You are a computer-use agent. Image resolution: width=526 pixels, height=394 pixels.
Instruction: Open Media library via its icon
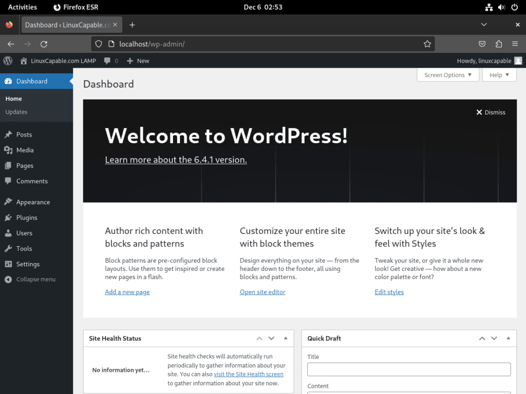click(x=9, y=150)
